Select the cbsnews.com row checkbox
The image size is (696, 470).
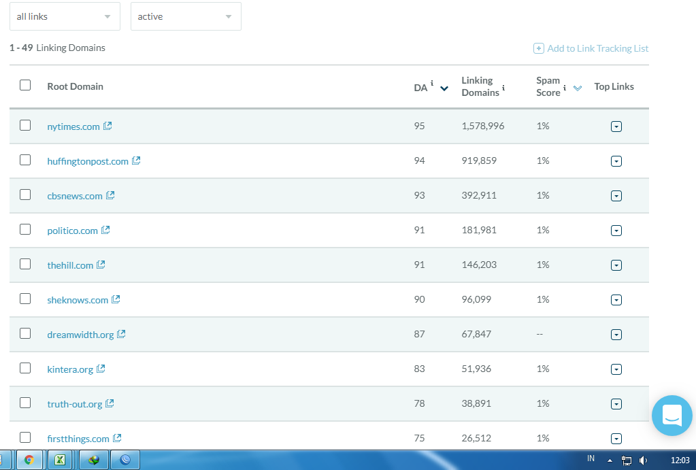point(25,195)
